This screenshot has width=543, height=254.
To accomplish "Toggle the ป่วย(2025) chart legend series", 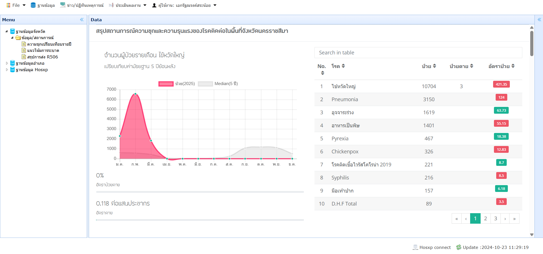I will [x=166, y=84].
